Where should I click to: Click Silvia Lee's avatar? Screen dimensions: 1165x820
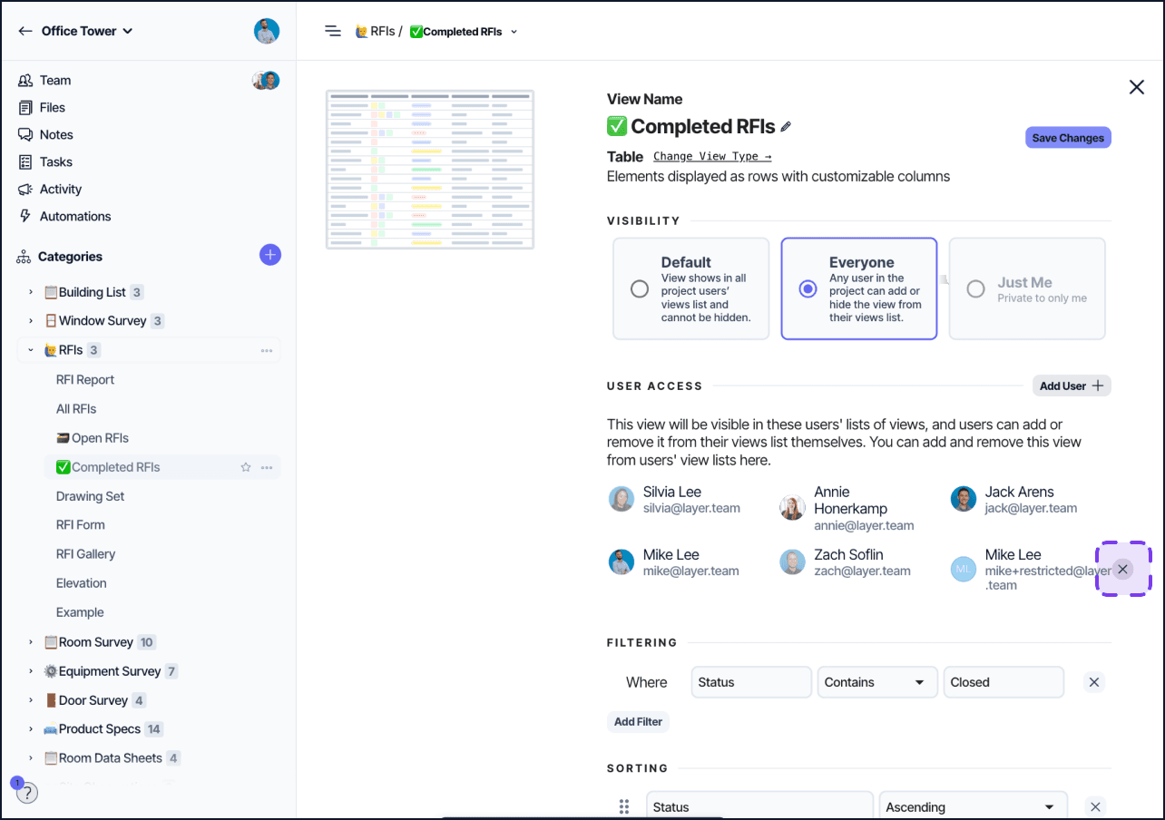(x=622, y=499)
